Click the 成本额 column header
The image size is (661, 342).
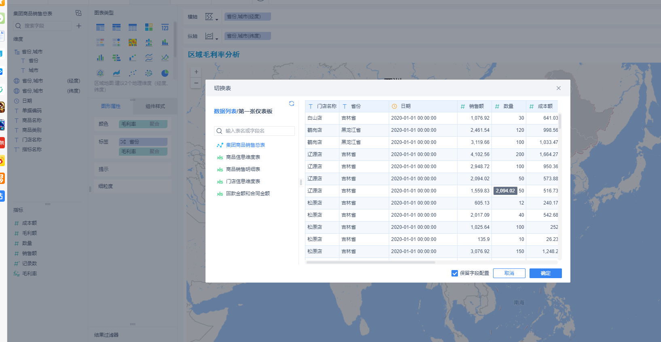pos(542,106)
